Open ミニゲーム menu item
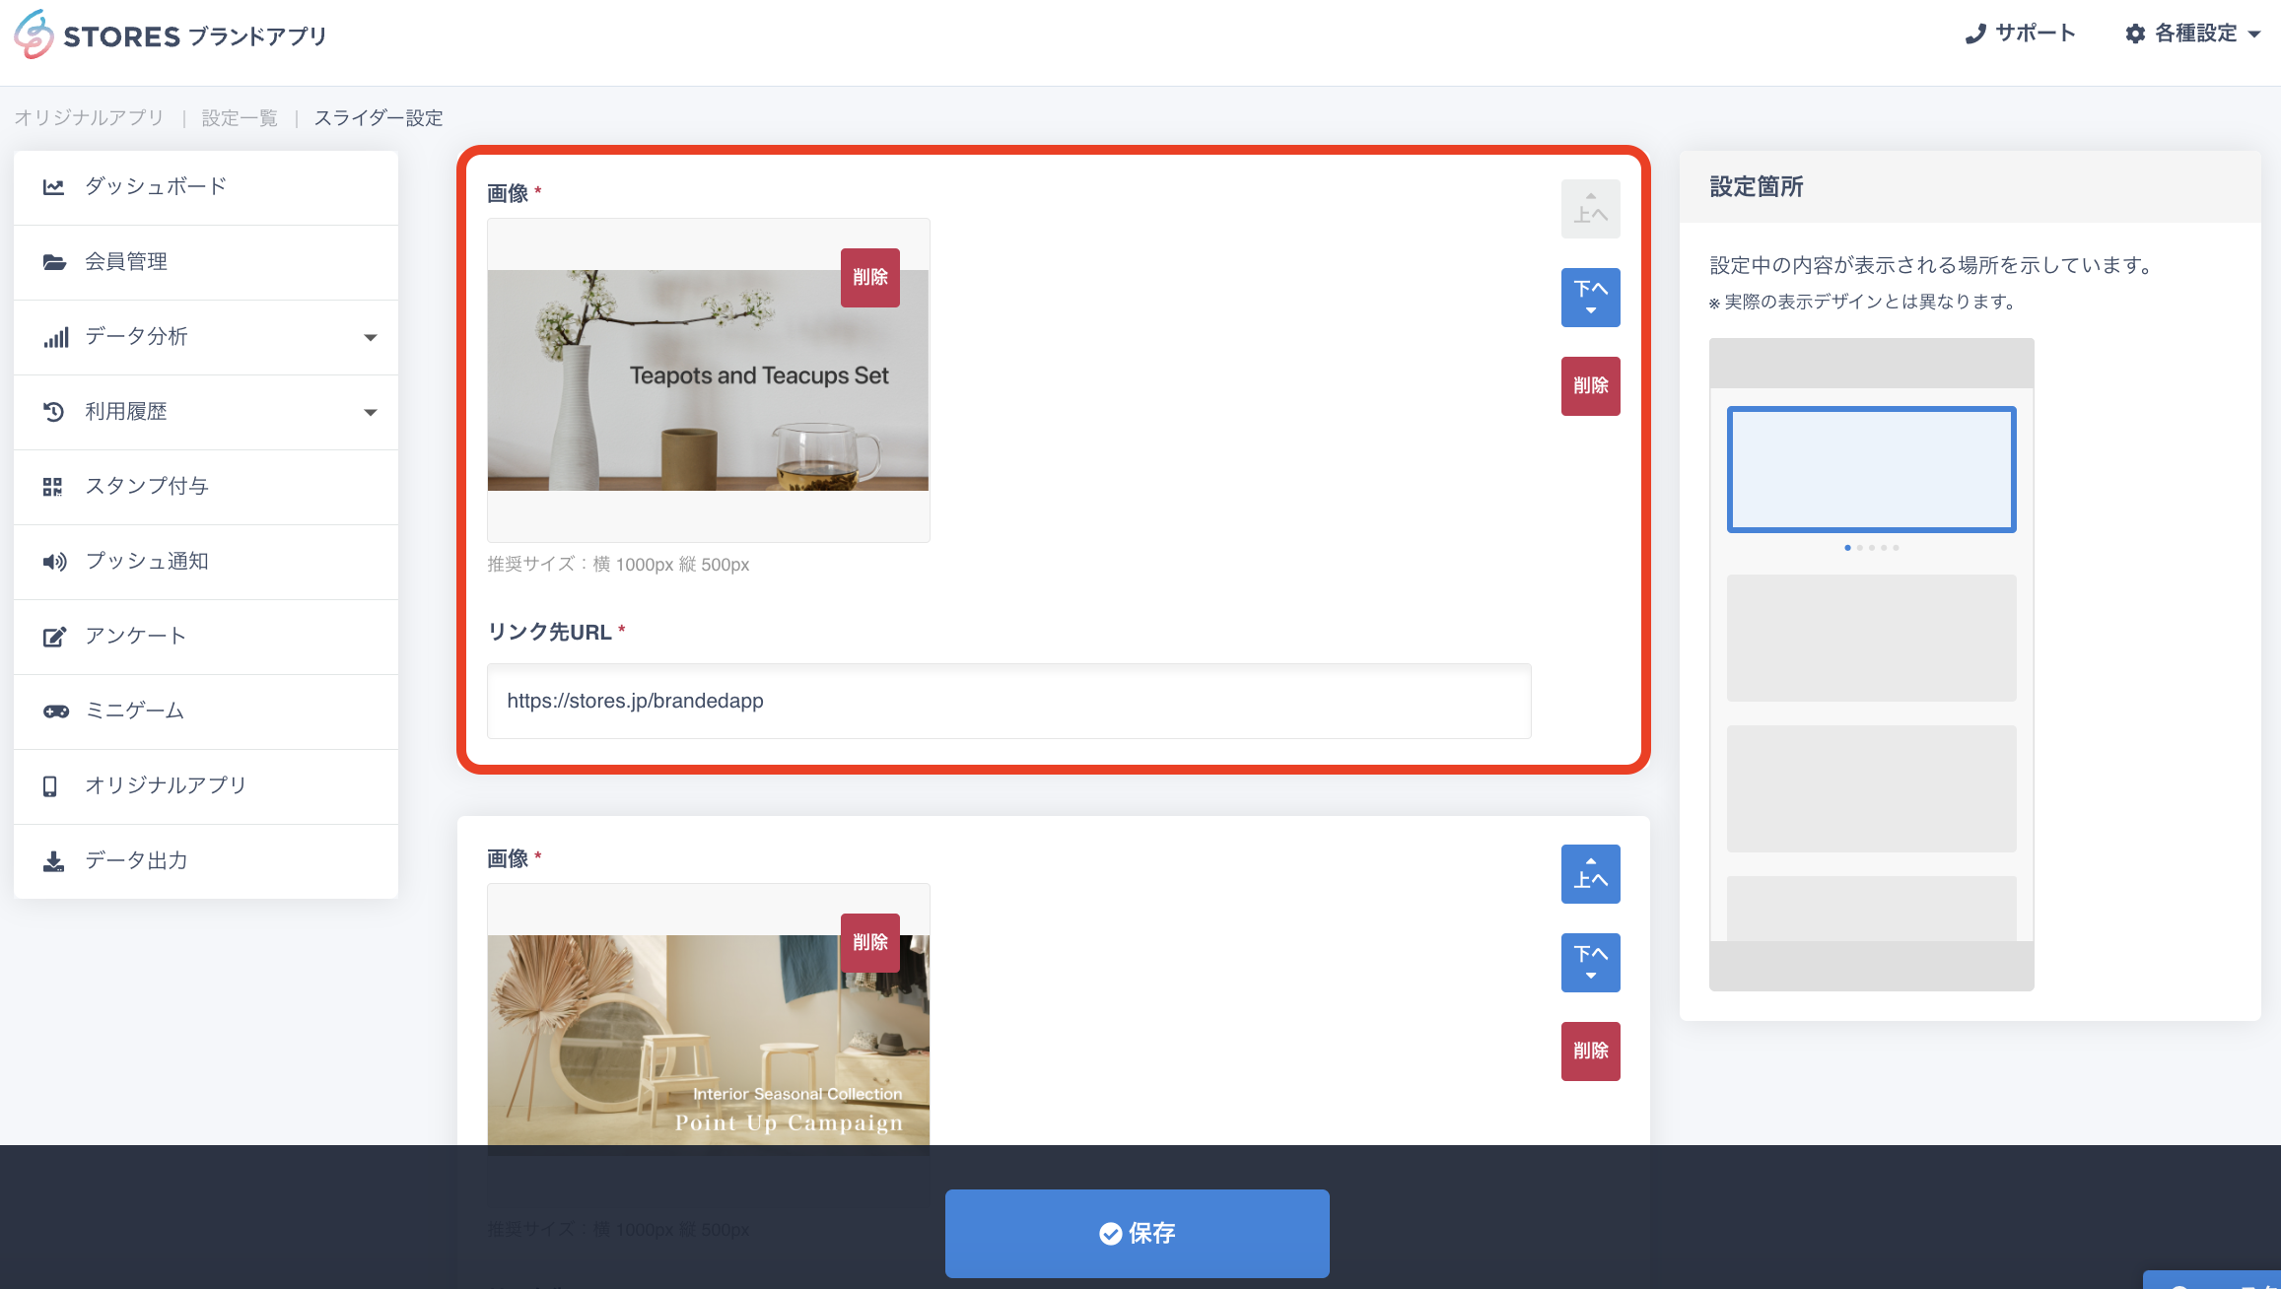This screenshot has height=1289, width=2281. 206,712
